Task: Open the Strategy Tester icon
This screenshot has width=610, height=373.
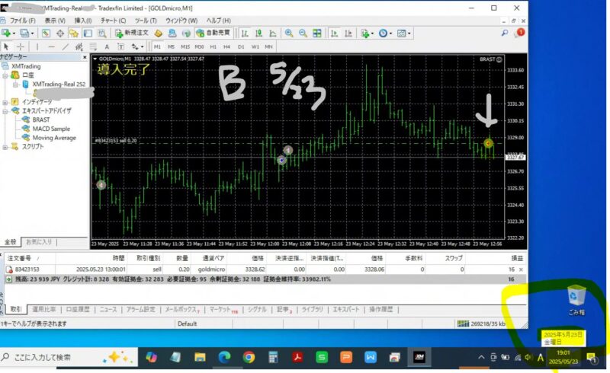Action: [x=102, y=33]
